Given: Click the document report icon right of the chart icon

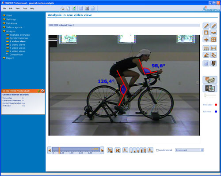Looking at the screenshot, I should coord(93,8).
